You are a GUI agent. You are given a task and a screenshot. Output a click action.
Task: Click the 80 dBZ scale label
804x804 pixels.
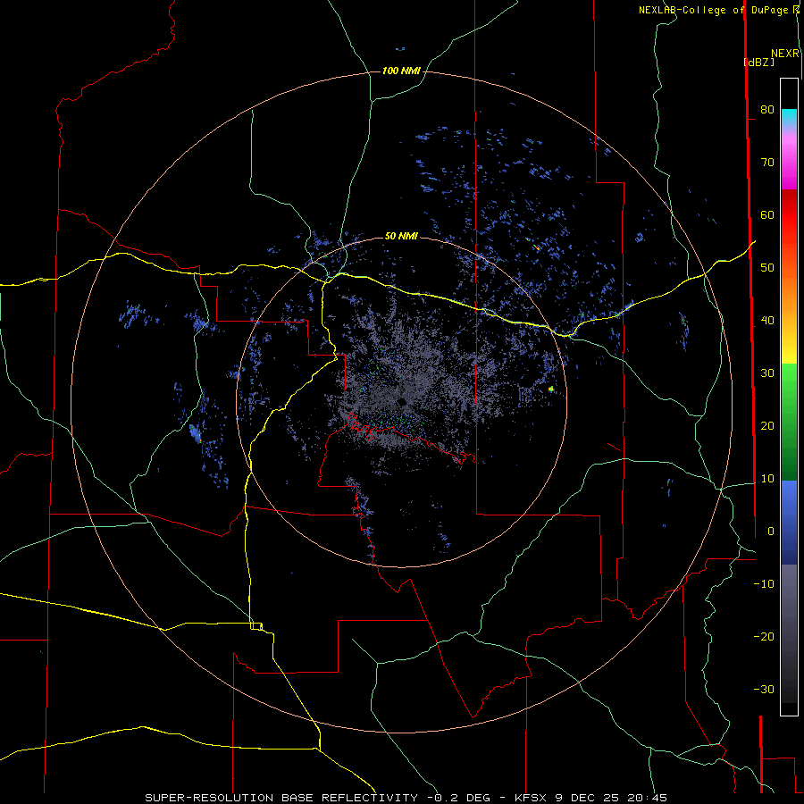tap(767, 109)
